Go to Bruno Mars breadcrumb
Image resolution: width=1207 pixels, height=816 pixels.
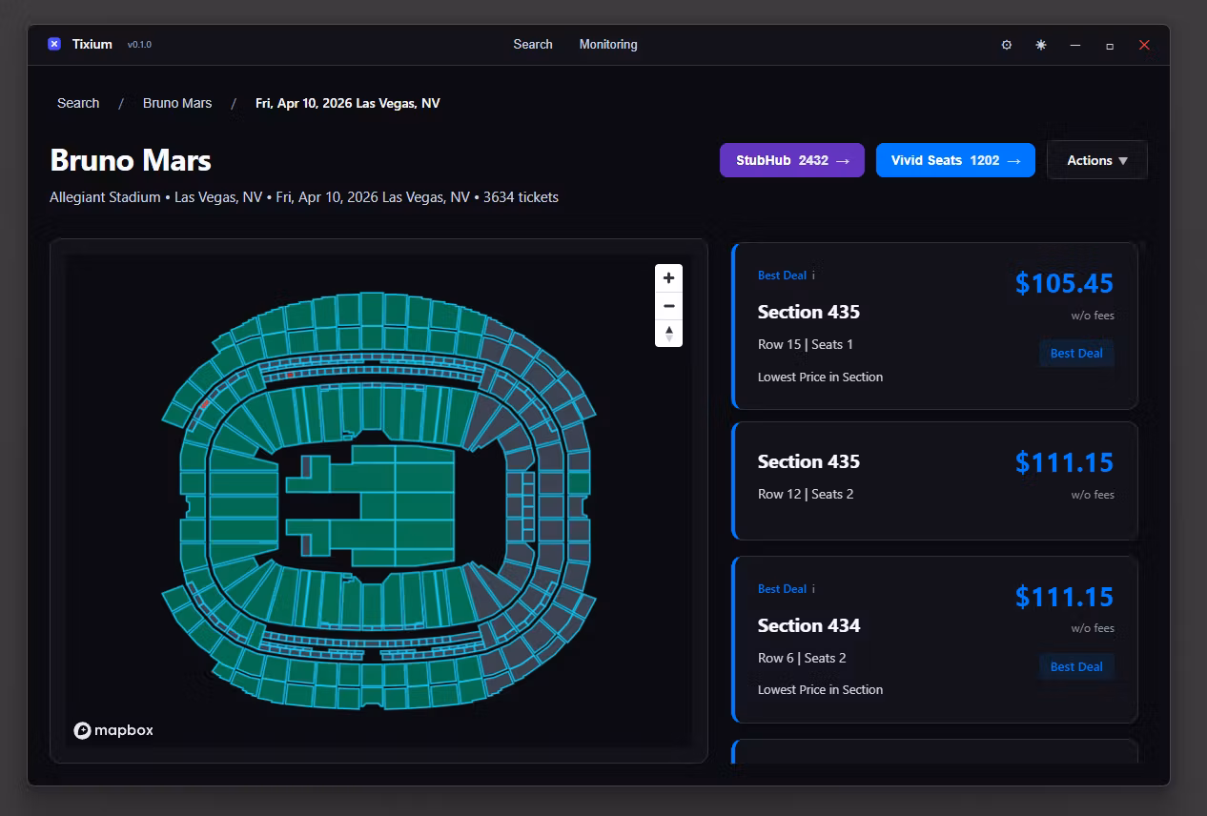[x=177, y=103]
